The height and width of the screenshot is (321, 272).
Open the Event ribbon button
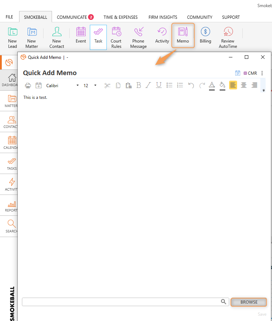(81, 35)
